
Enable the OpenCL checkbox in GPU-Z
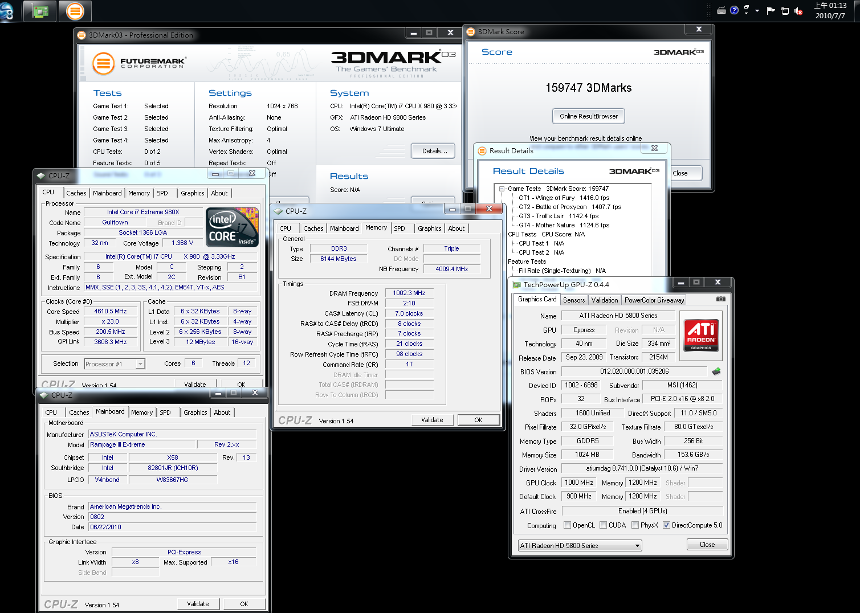567,525
